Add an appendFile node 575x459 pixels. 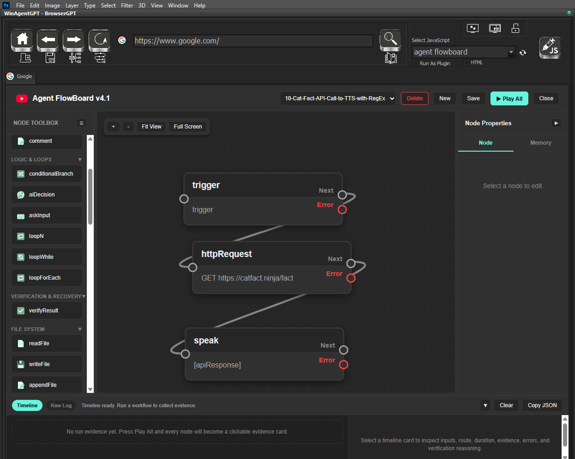click(x=47, y=385)
